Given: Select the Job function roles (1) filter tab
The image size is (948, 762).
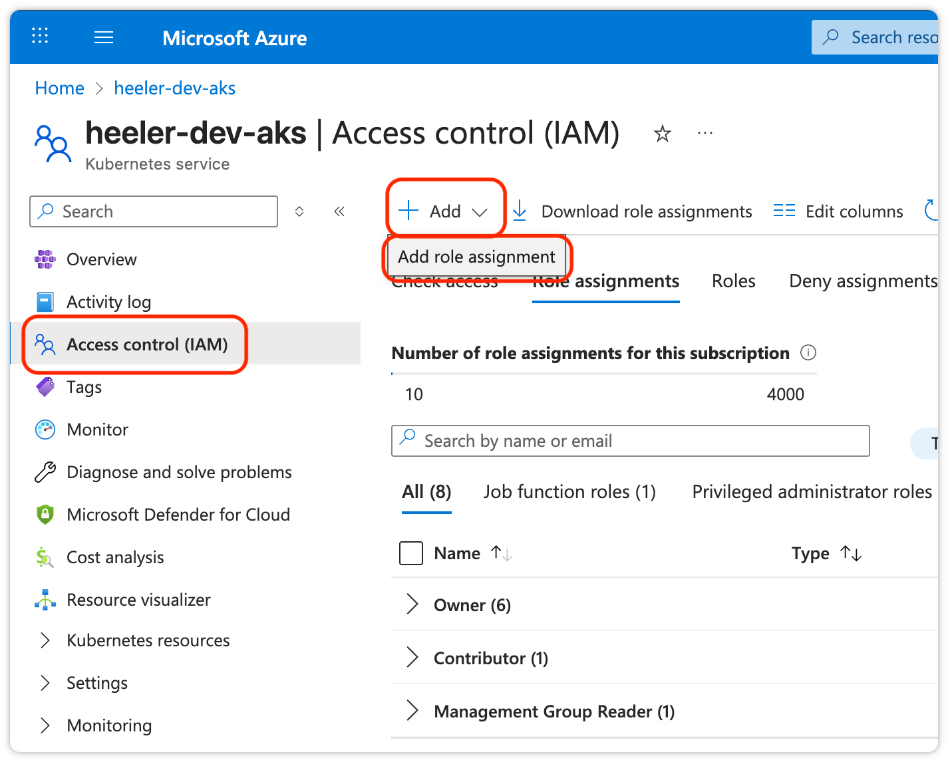Looking at the screenshot, I should (x=569, y=492).
